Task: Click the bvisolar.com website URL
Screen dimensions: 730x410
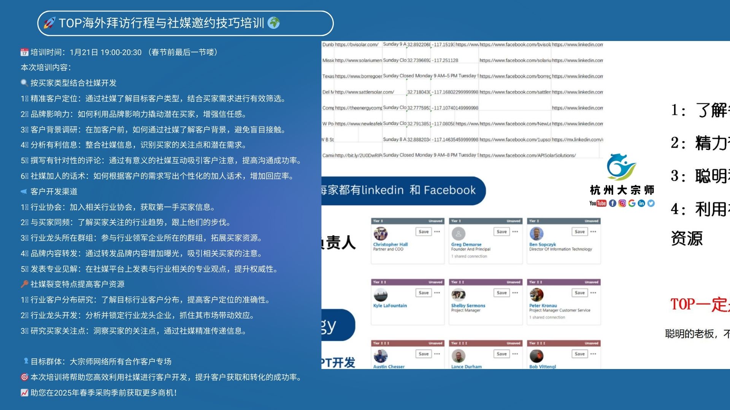Action: point(356,44)
